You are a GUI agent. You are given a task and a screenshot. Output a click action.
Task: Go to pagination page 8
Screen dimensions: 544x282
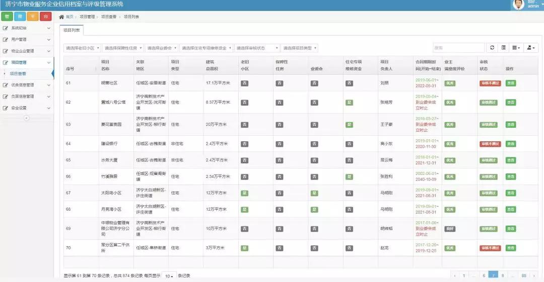503,276
